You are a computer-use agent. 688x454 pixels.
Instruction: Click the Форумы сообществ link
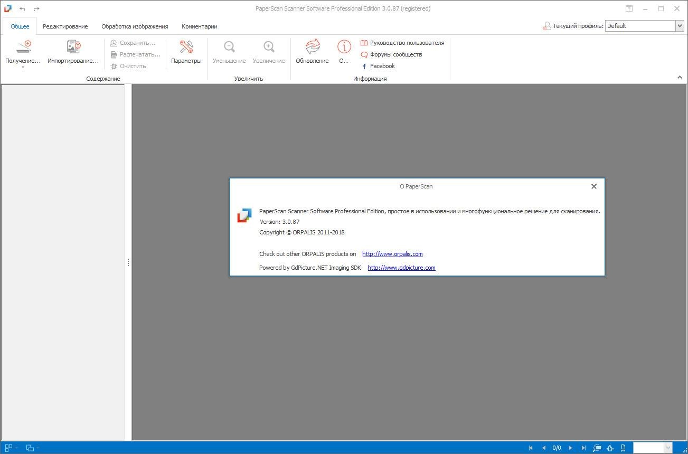coord(396,54)
